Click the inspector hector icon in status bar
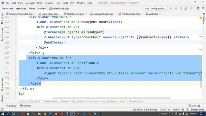 coord(187,110)
